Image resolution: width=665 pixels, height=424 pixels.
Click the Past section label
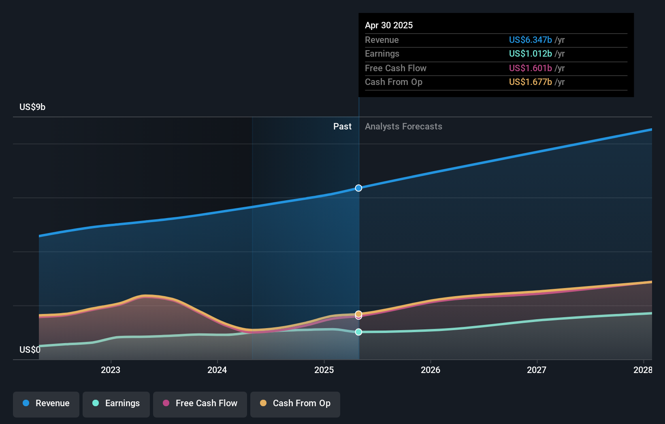pyautogui.click(x=342, y=126)
